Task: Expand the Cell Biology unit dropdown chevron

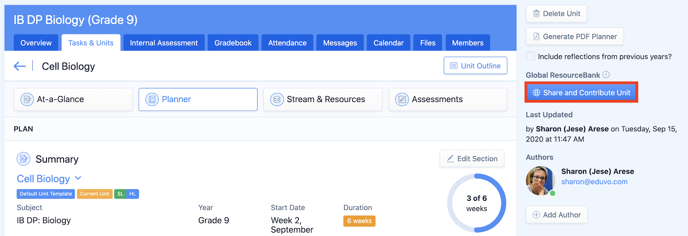Action: pyautogui.click(x=78, y=178)
